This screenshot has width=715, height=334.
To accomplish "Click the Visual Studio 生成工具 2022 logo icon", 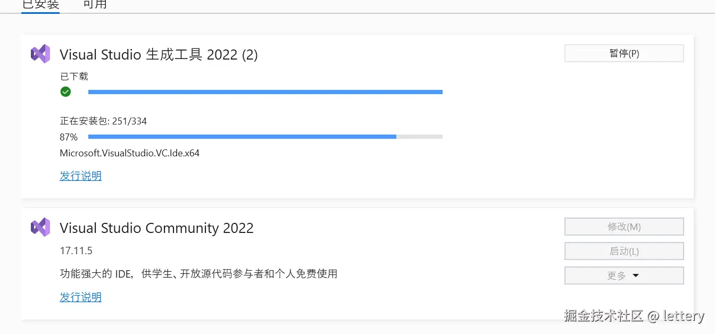I will (x=40, y=54).
